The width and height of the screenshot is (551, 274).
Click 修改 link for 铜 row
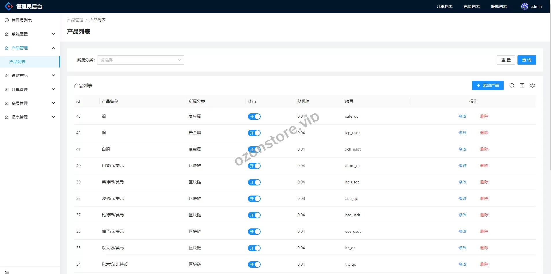pos(462,133)
